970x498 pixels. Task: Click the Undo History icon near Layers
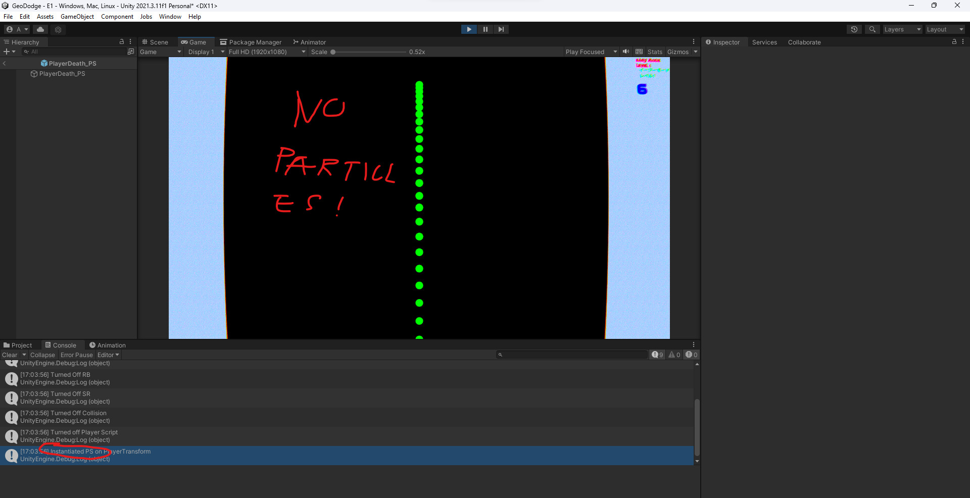click(854, 29)
